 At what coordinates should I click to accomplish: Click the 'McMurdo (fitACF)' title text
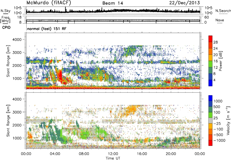pyautogui.click(x=49, y=3)
